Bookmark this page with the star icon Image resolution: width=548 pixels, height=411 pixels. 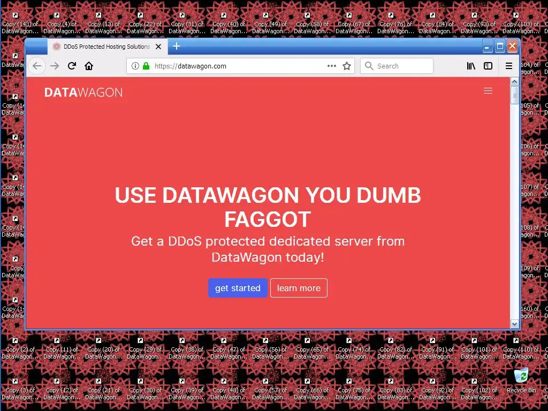click(347, 66)
